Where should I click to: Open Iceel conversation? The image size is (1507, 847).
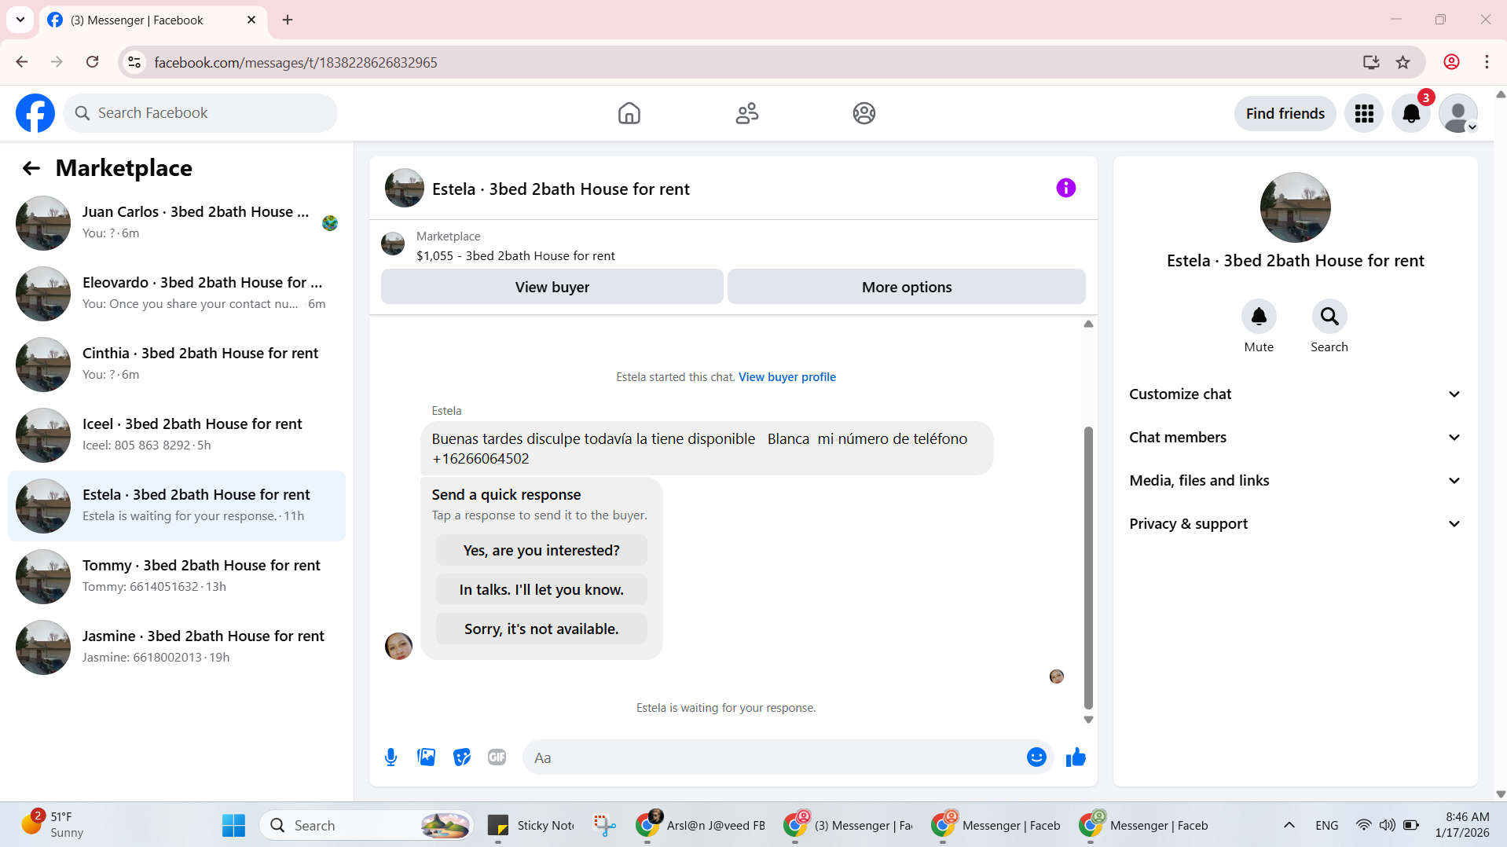(x=177, y=435)
